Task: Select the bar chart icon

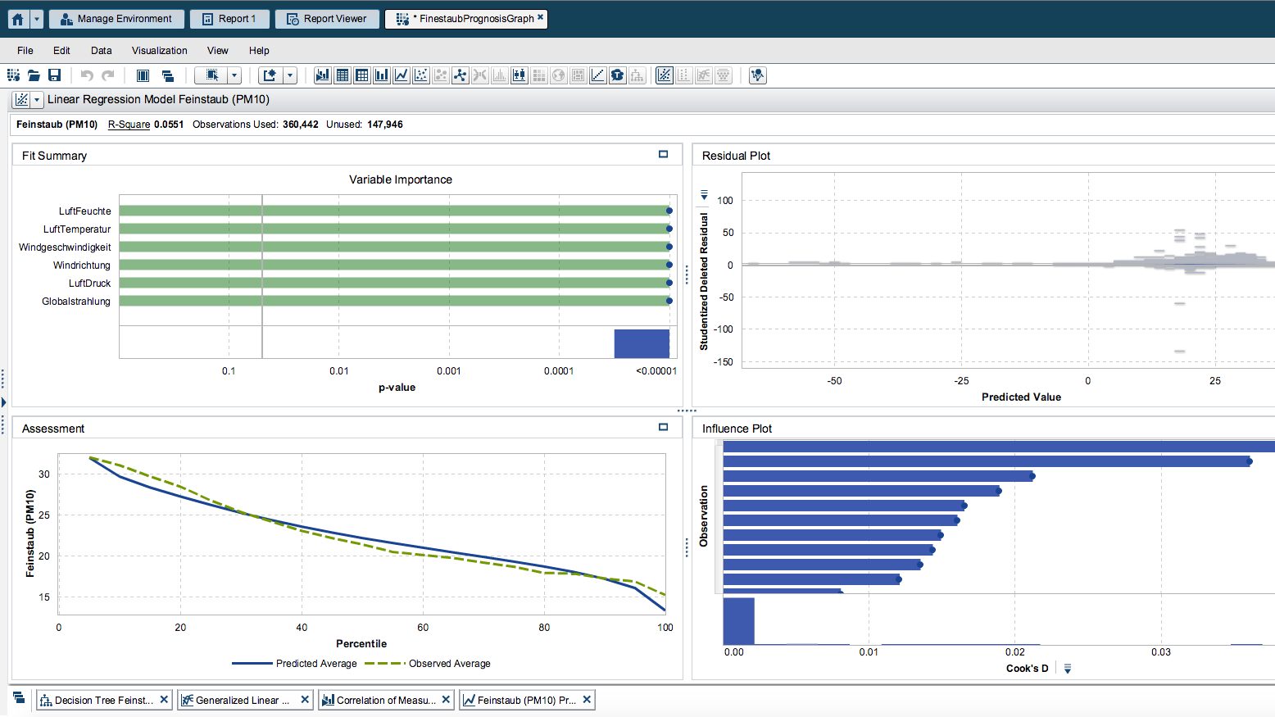Action: (382, 75)
